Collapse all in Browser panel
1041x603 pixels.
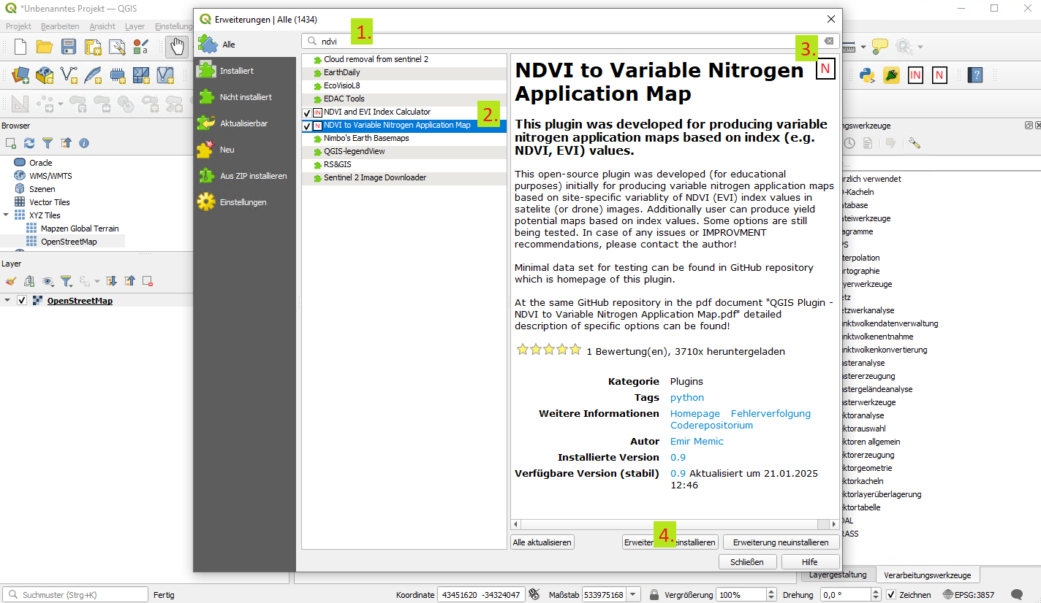(x=66, y=143)
